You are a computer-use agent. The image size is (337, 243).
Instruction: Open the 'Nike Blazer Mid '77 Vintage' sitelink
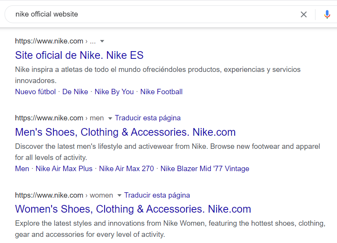coord(205,168)
